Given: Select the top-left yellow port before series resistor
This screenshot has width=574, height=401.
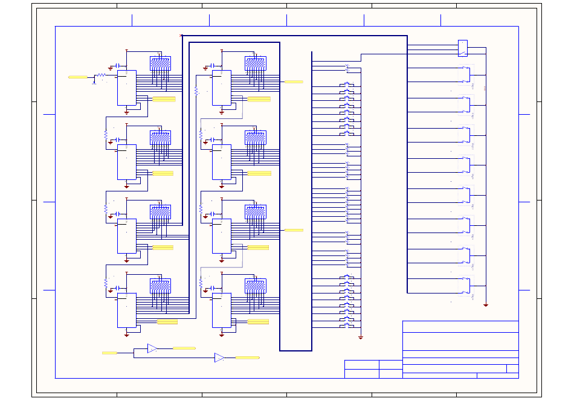Looking at the screenshot, I should pyautogui.click(x=78, y=77).
